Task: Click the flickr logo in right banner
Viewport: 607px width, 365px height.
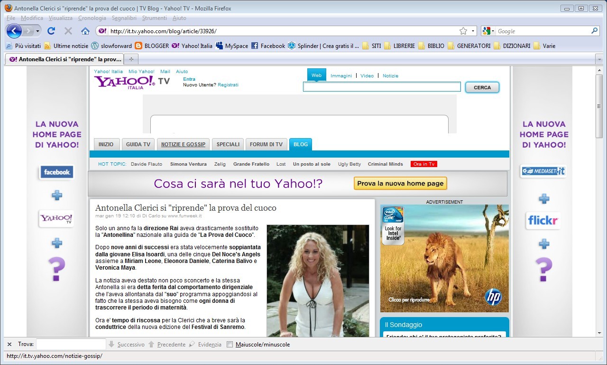Action: pos(543,220)
